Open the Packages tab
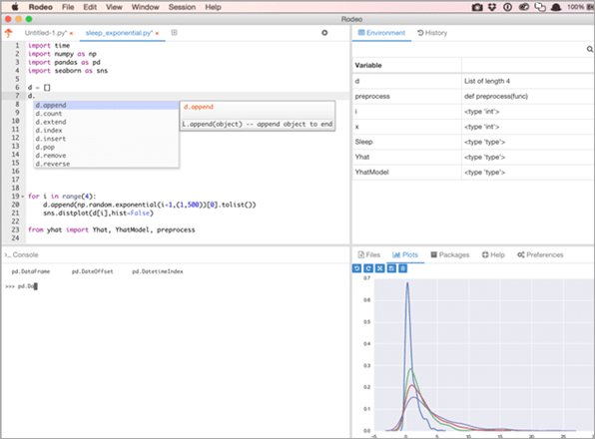Viewport: 595px width, 439px height. 450,254
